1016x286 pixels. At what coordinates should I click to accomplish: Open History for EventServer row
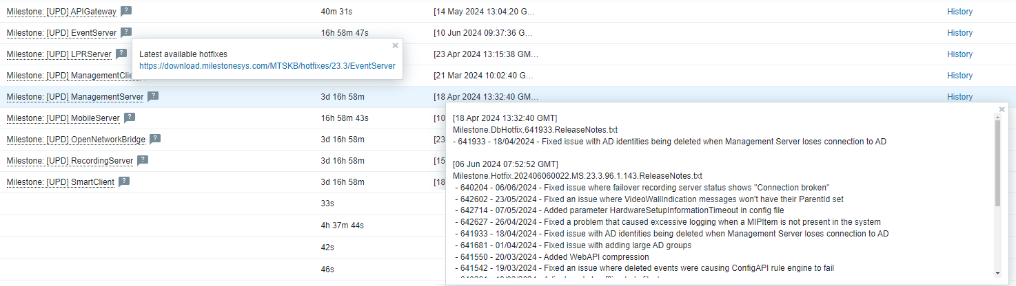click(959, 33)
